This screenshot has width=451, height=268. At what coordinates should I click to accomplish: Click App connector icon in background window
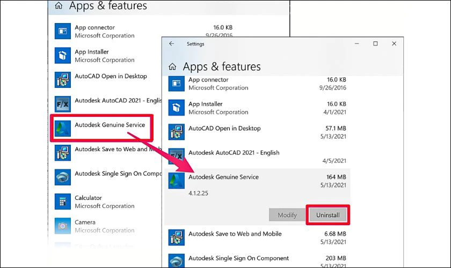[63, 31]
